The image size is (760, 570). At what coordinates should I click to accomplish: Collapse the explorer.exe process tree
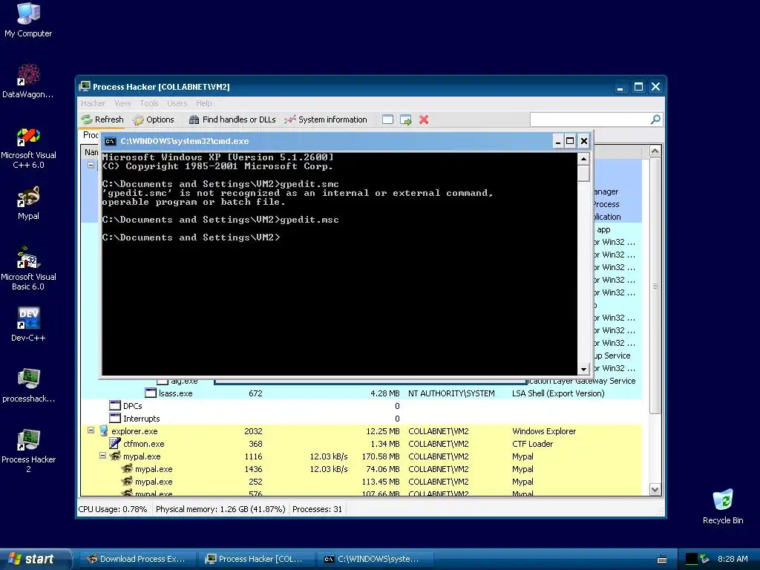91,430
